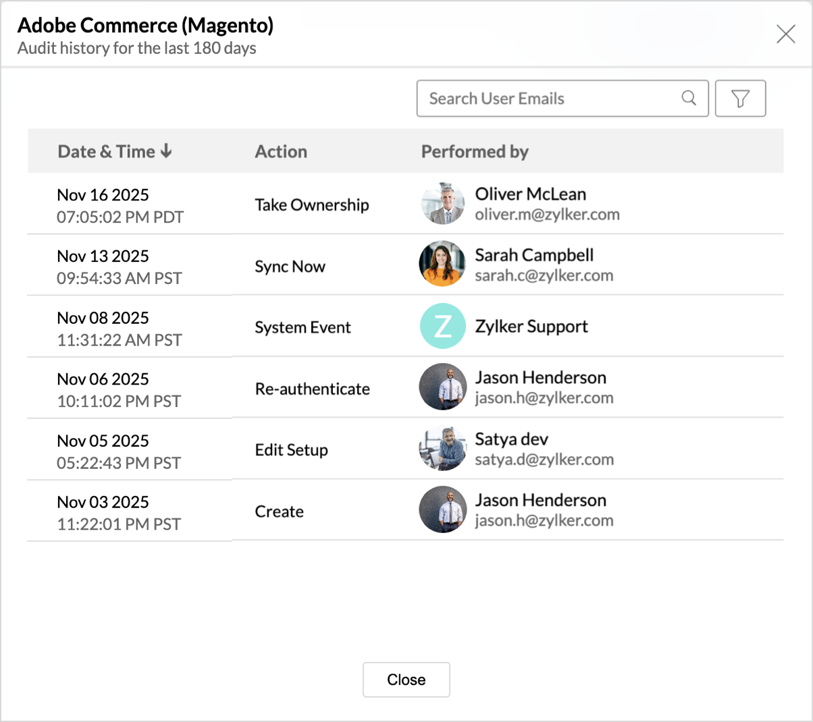
Task: Click Jason Henderson's avatar in Re-authenticate row
Action: coord(443,387)
